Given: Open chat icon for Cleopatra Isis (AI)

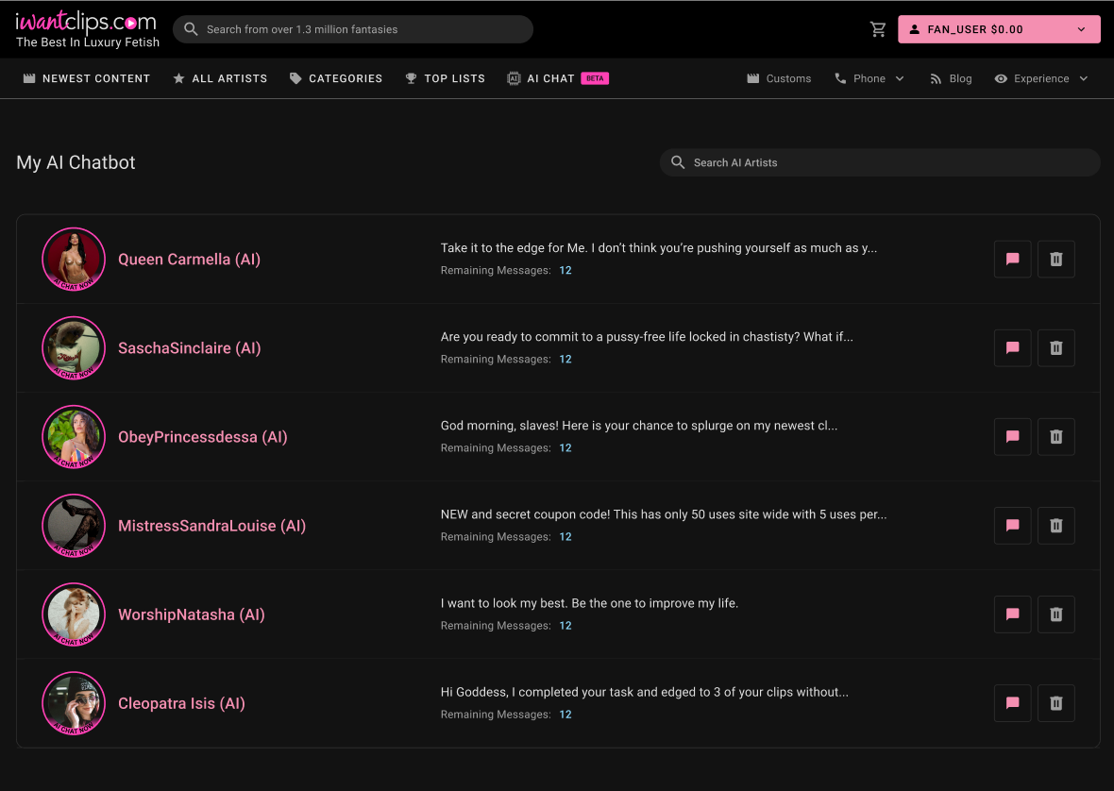Looking at the screenshot, I should click(1012, 703).
